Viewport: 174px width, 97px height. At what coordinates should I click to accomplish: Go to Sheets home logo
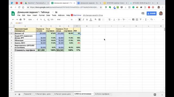[13, 13]
